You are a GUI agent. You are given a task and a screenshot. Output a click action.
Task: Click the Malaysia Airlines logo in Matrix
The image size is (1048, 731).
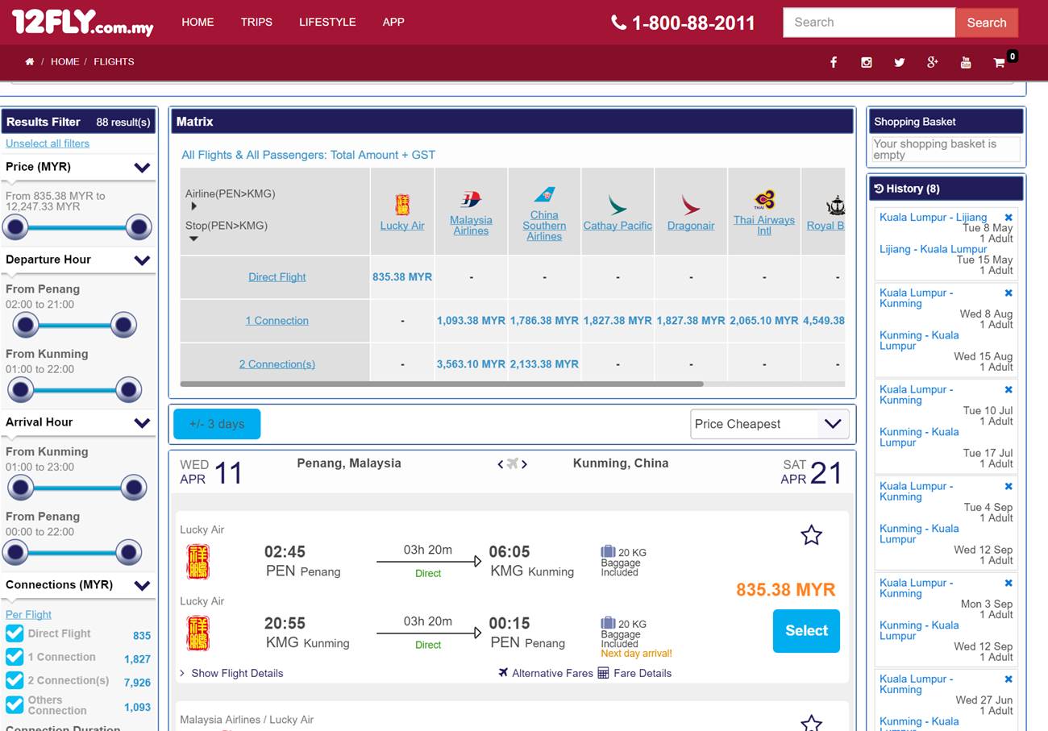pyautogui.click(x=471, y=199)
